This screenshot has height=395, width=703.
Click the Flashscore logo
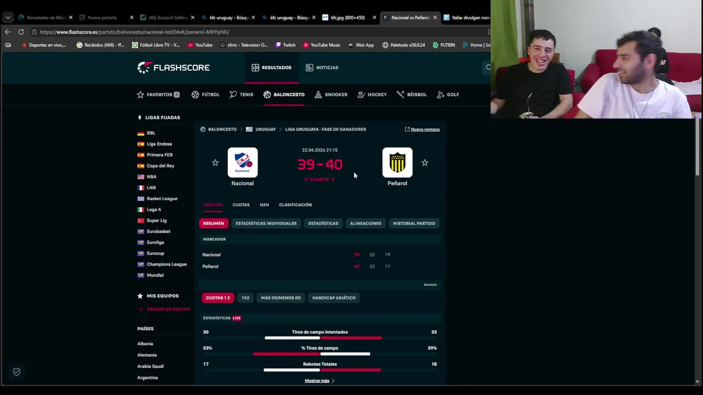[174, 67]
